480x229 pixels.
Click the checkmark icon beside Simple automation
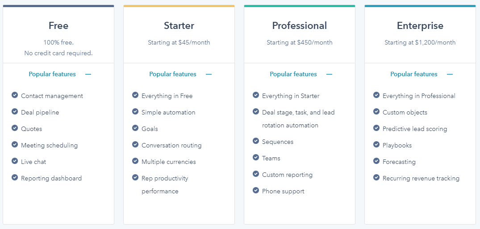[135, 111]
